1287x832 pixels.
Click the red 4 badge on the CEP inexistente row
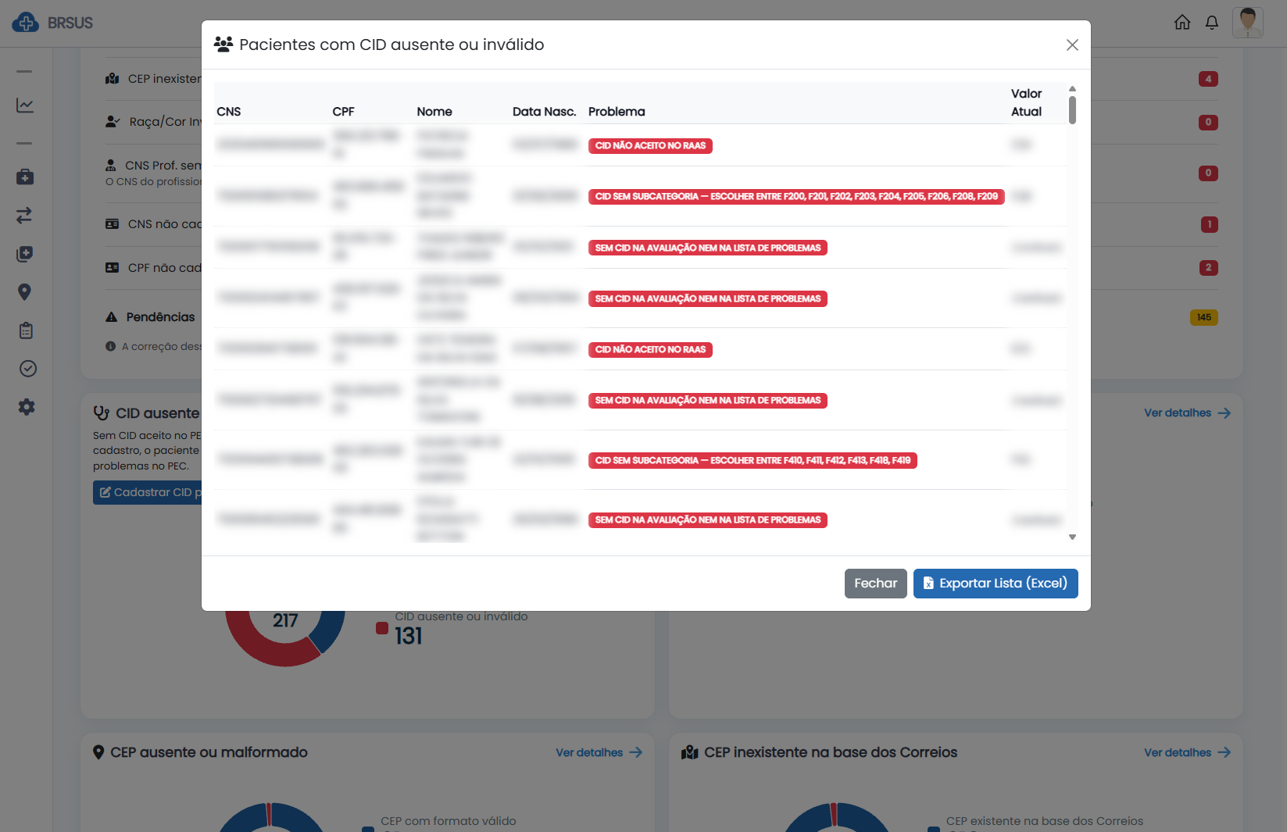pyautogui.click(x=1208, y=79)
